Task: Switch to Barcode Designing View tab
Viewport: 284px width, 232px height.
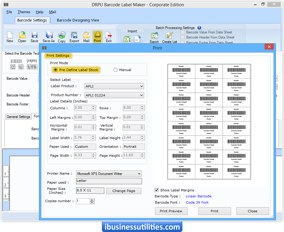Action: click(78, 20)
